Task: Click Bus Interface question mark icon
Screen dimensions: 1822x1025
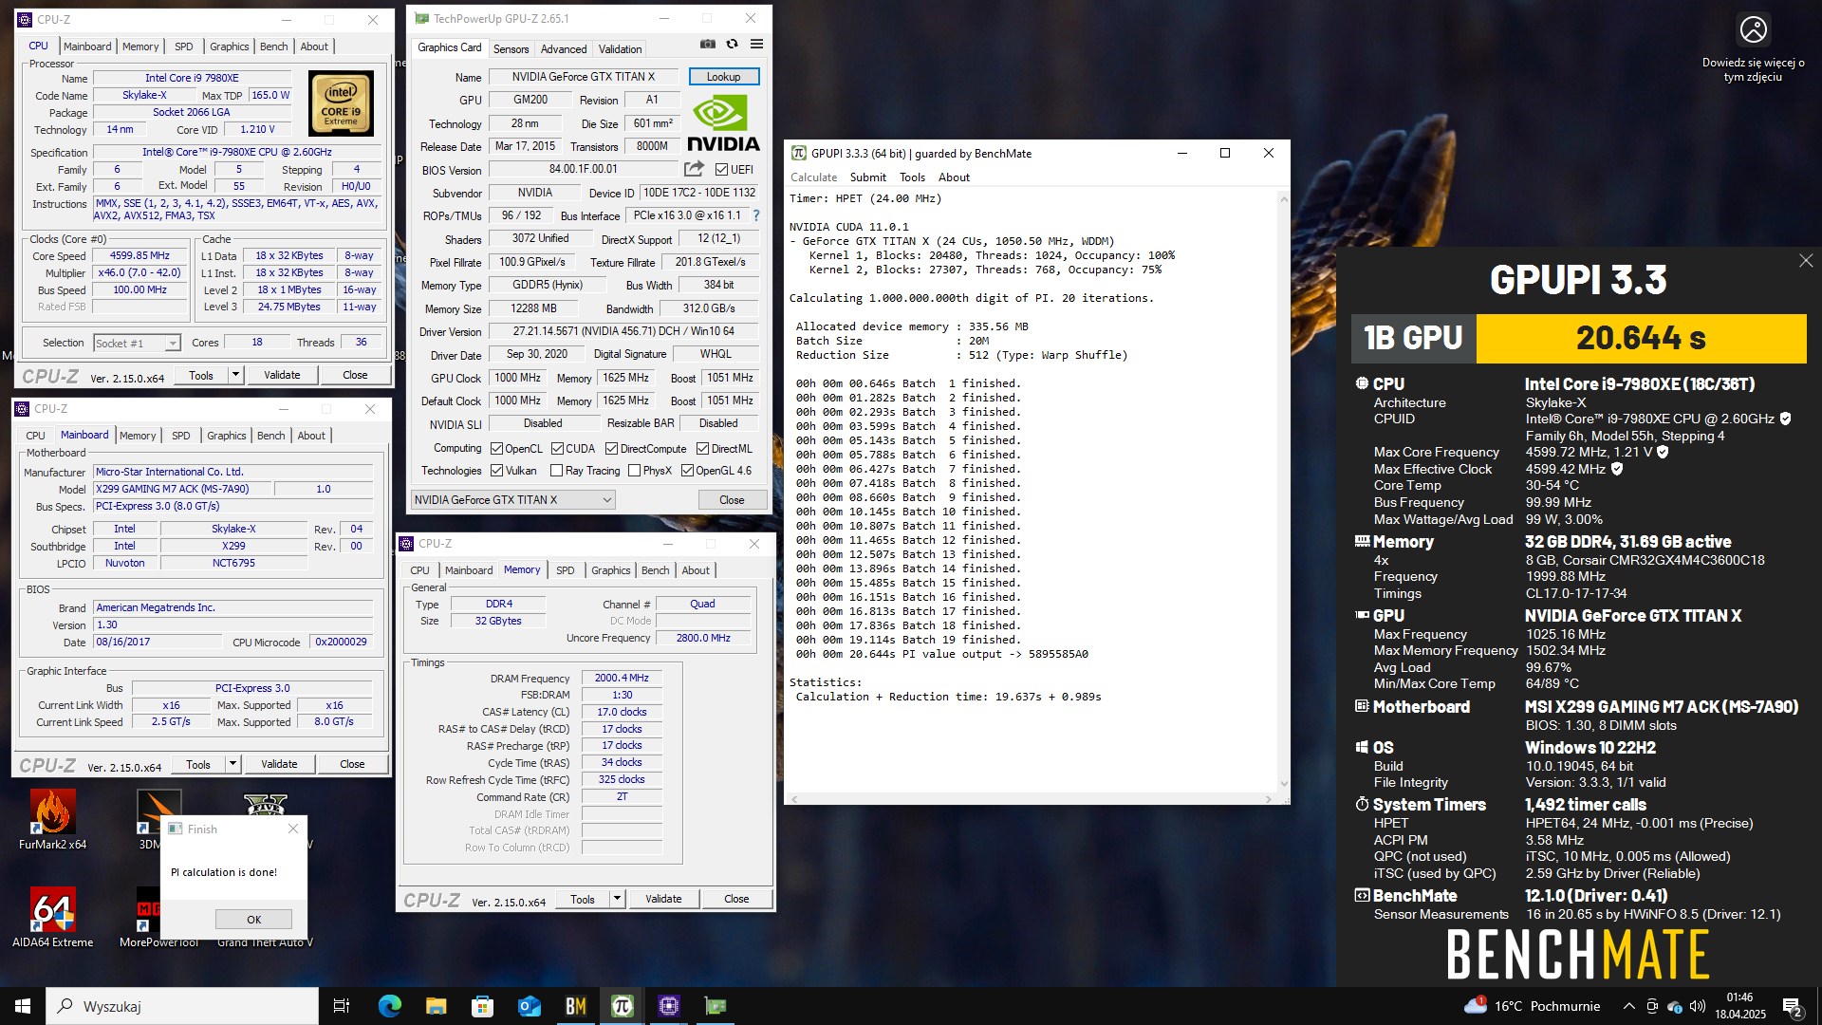Action: pyautogui.click(x=756, y=215)
